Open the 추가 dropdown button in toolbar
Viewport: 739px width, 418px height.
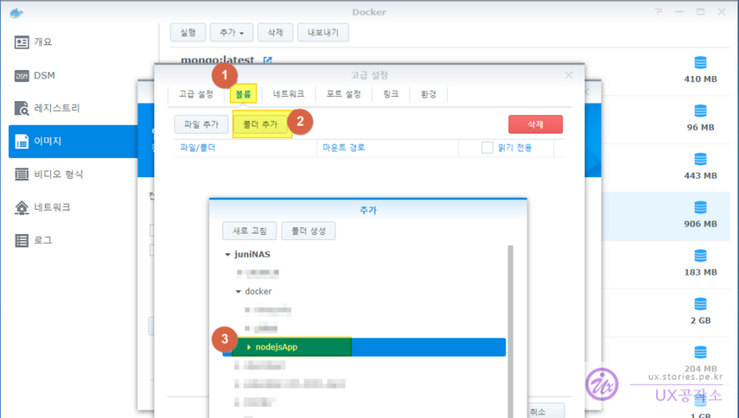(232, 33)
